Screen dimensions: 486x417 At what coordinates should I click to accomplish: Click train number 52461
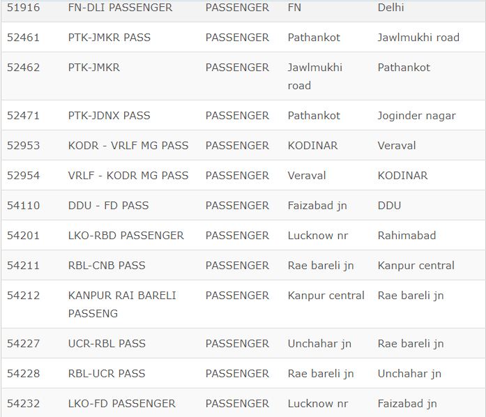(x=23, y=38)
